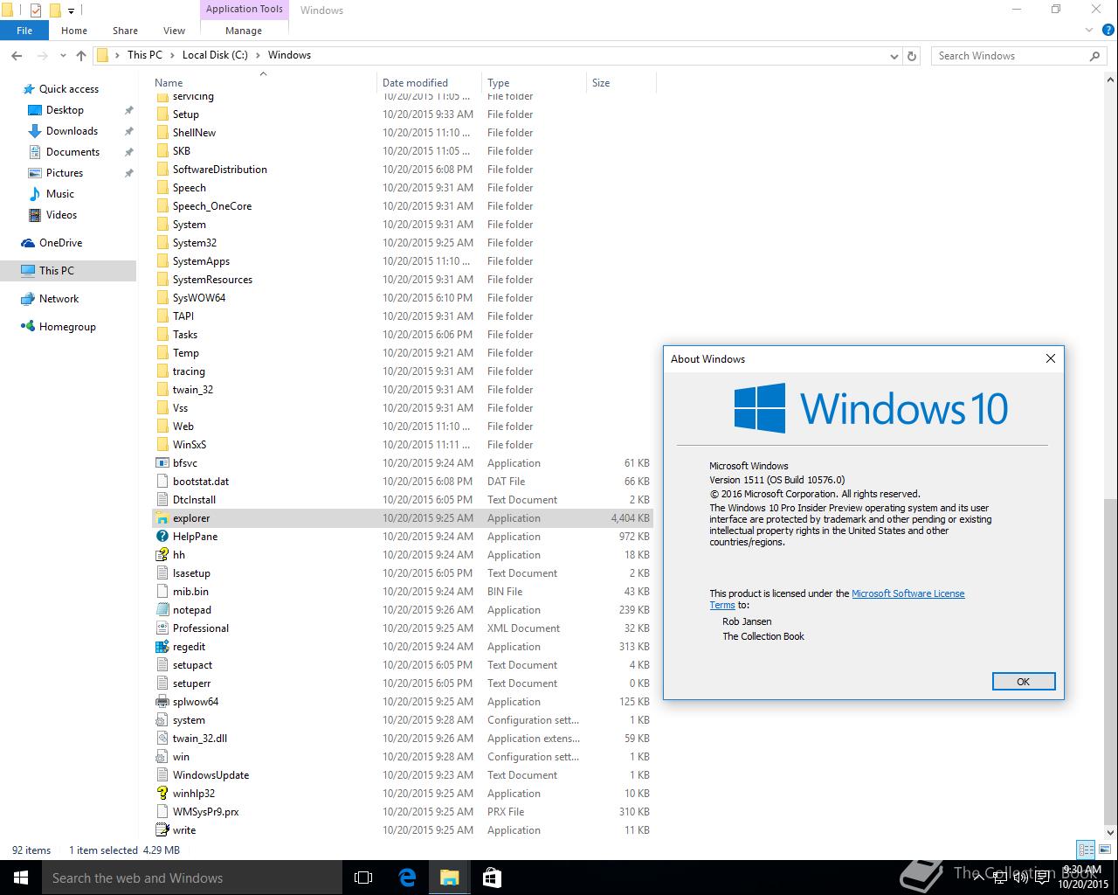Open Microsoft Edge from the taskbar
This screenshot has height=895, width=1118.
tap(407, 878)
